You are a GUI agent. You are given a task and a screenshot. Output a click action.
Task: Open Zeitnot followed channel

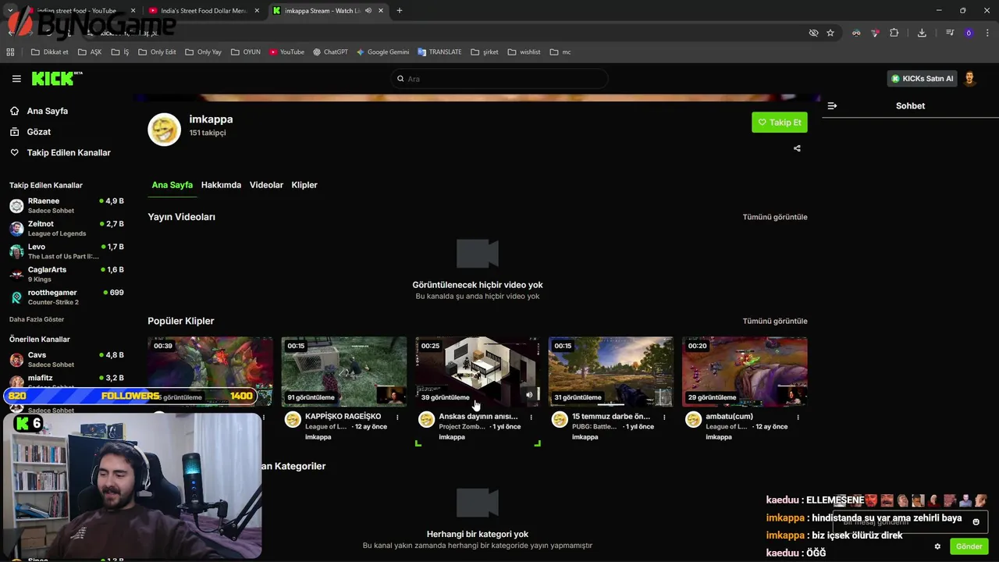67,228
